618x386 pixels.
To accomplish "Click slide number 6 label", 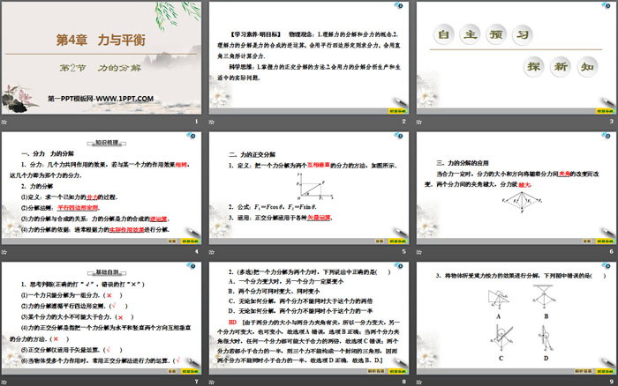I will [611, 251].
